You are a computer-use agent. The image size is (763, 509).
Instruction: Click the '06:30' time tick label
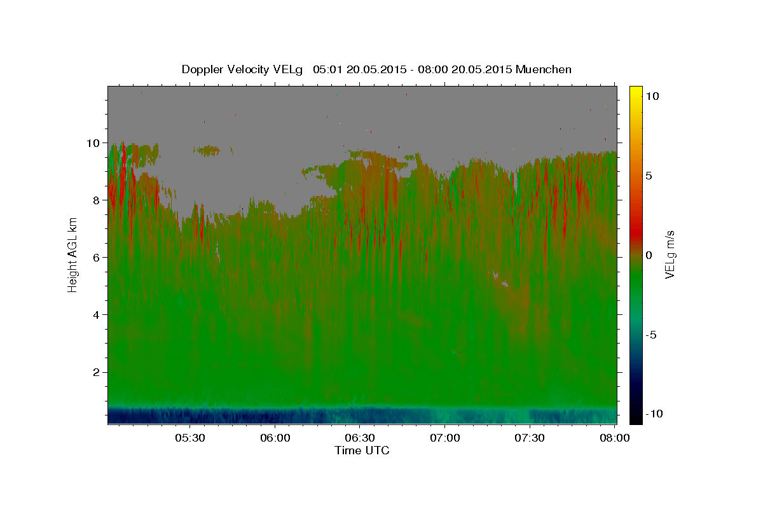360,438
